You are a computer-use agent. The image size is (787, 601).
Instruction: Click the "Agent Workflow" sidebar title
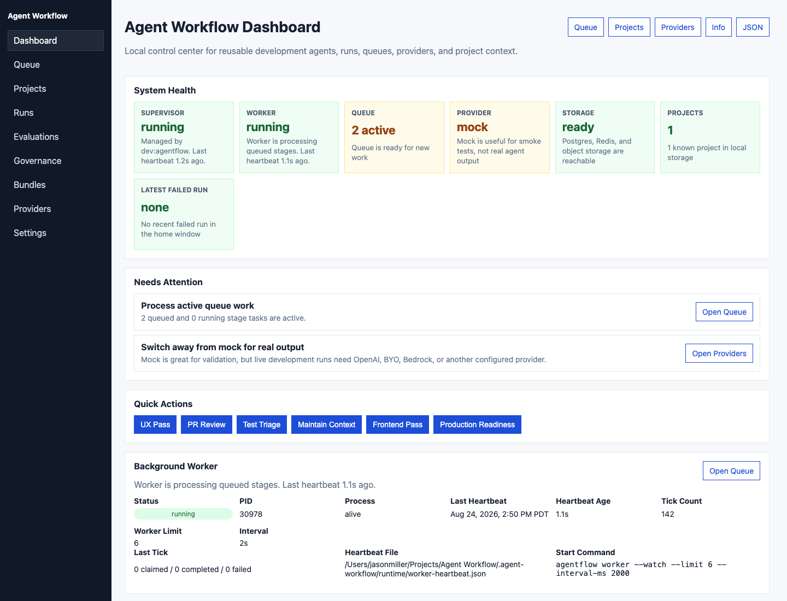38,16
